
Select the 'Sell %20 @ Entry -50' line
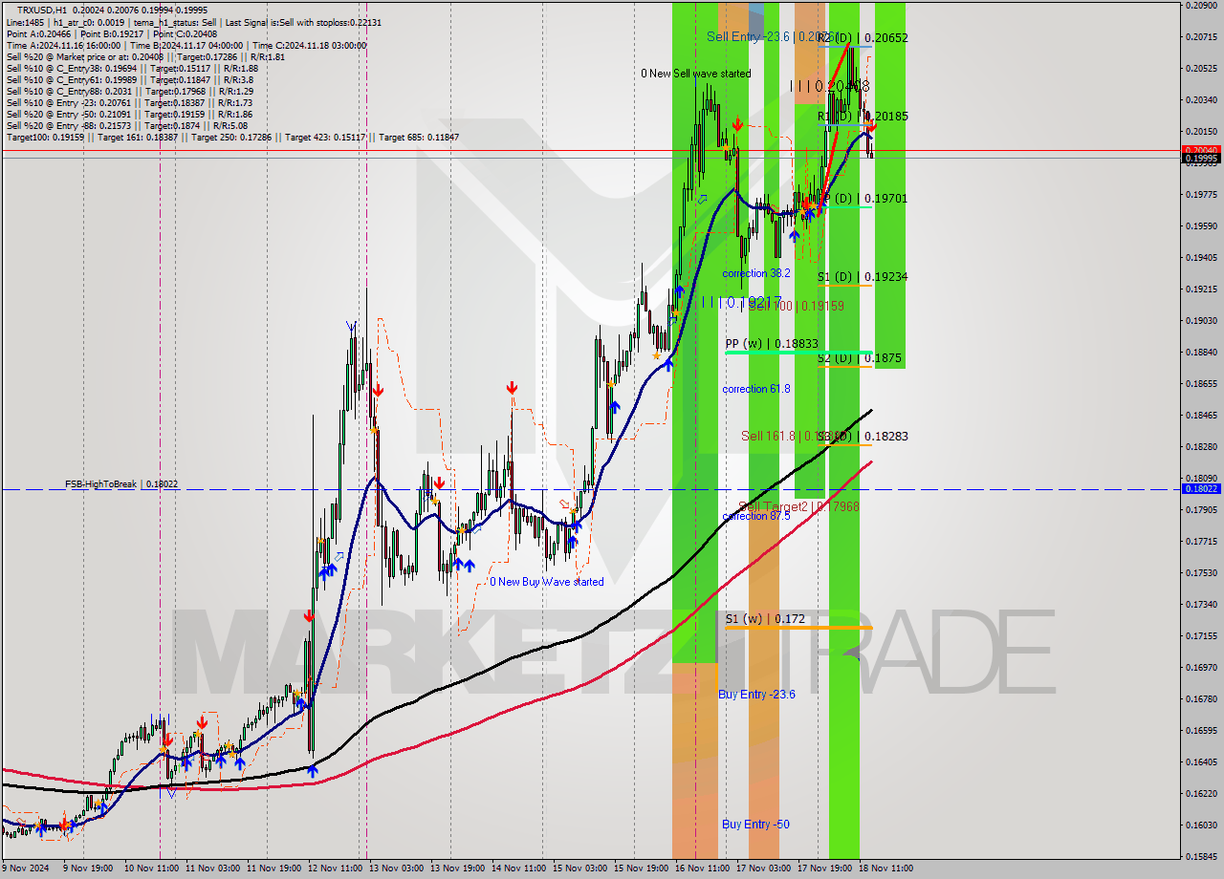127,114
